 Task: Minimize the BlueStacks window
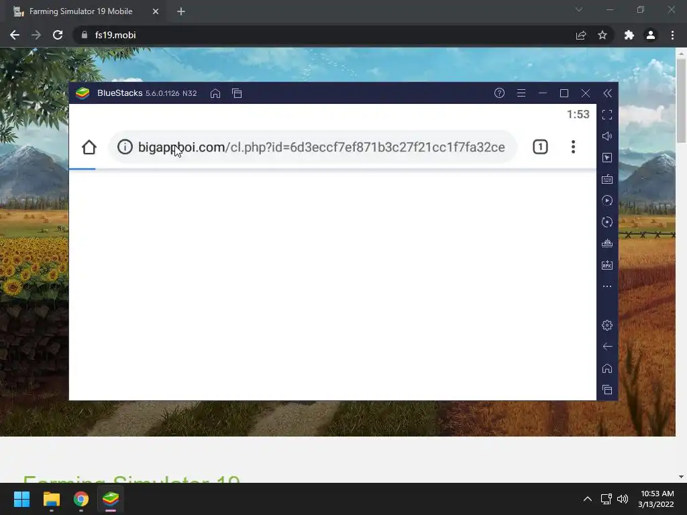[542, 93]
